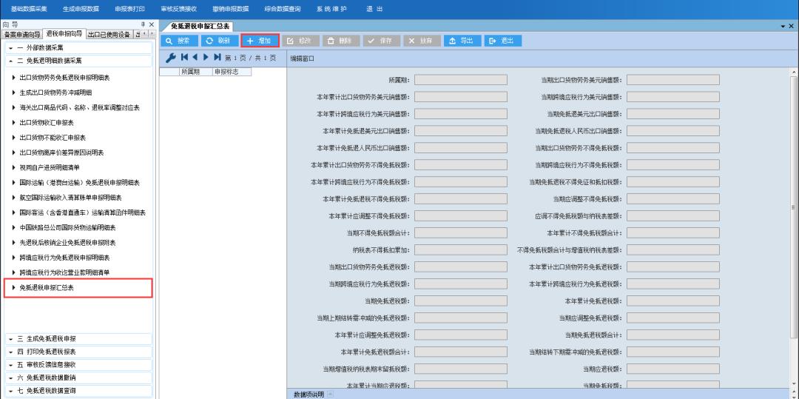Click the 修改 edit button
The image size is (799, 399).
pyautogui.click(x=300, y=41)
